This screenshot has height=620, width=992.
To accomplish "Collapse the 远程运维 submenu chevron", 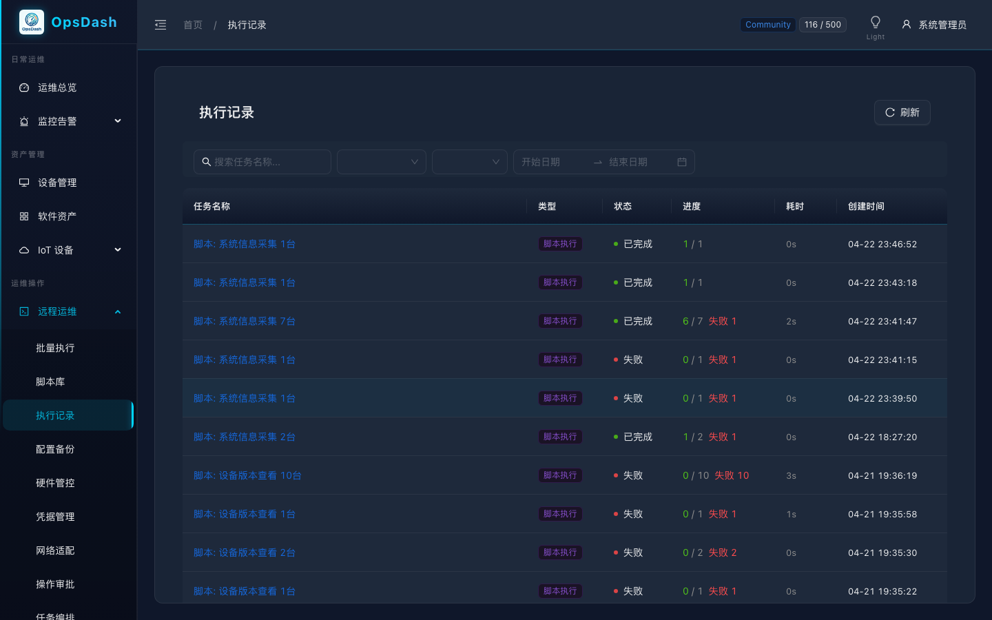I will pos(118,311).
